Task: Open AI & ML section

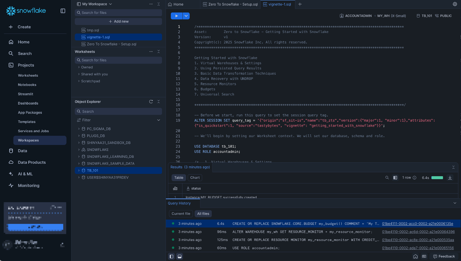Action: 25,174
